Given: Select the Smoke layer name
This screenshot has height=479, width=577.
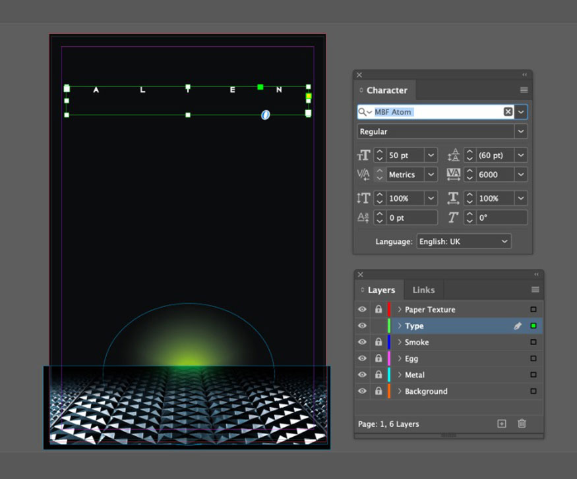Looking at the screenshot, I should point(417,342).
